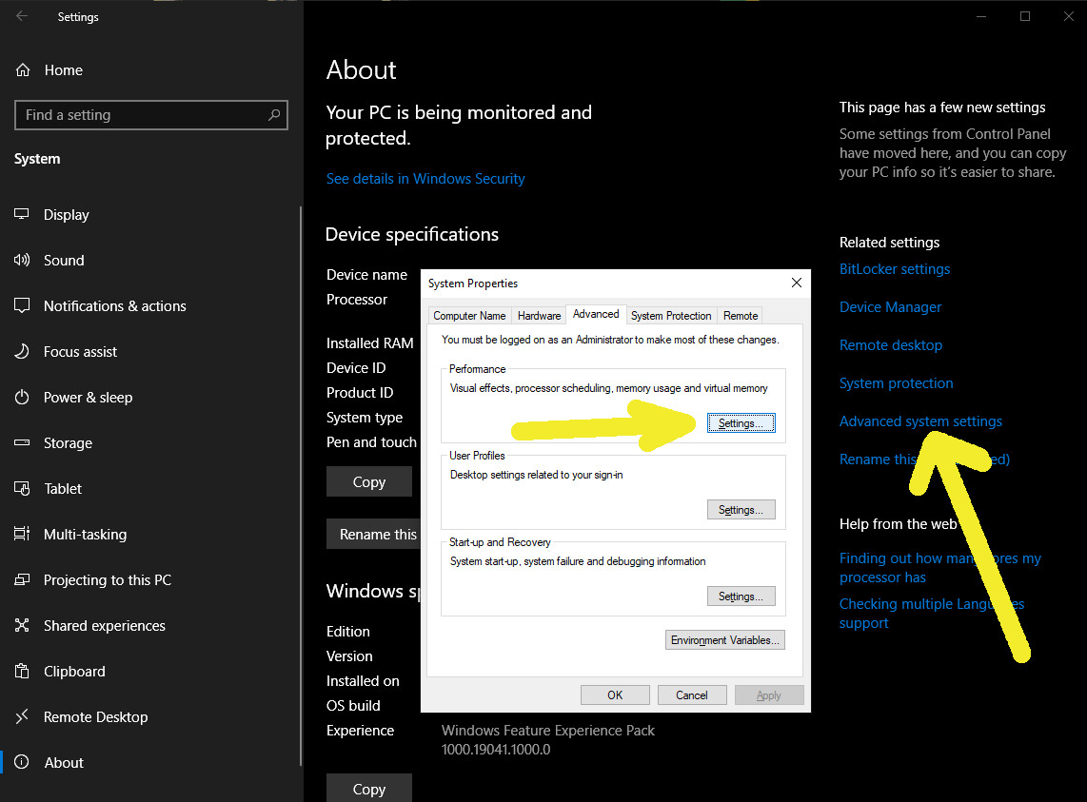Open User Profiles Settings button
The height and width of the screenshot is (802, 1087).
pos(741,510)
